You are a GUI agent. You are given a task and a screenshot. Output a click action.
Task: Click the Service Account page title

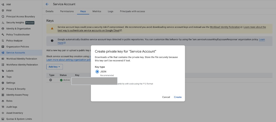point(64,4)
